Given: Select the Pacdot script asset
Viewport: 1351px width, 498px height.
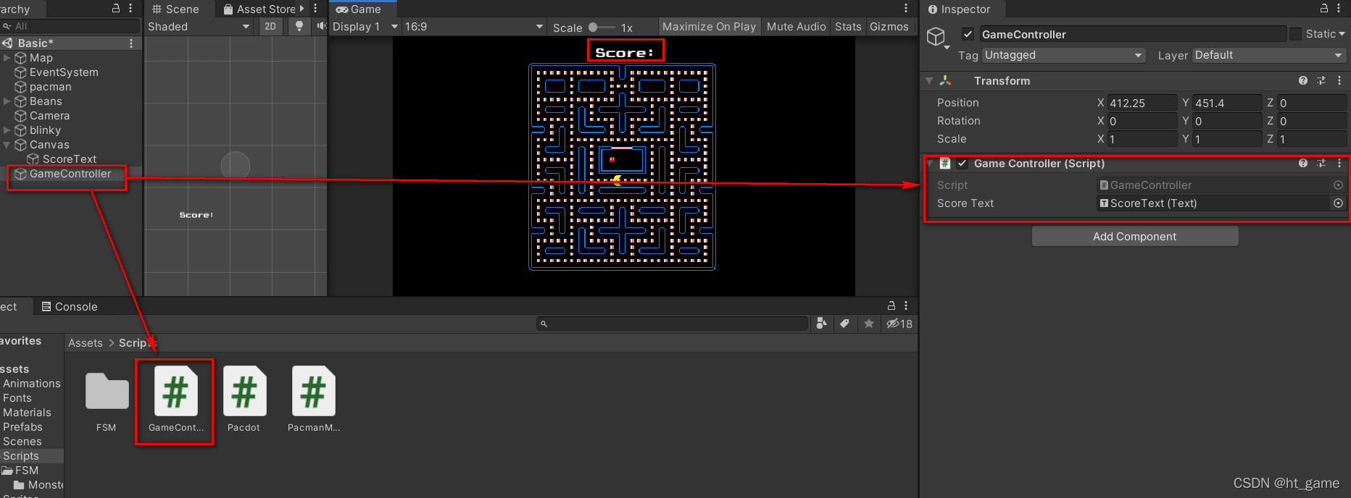Looking at the screenshot, I should (x=244, y=392).
